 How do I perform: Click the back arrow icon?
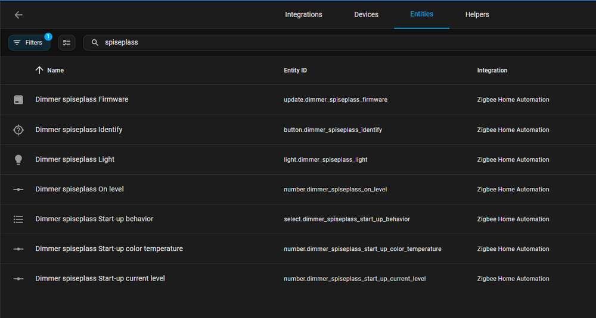18,15
